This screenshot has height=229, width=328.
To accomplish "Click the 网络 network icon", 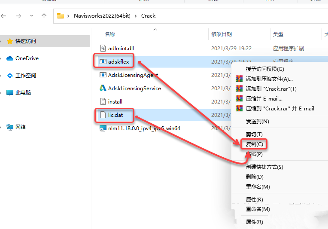I will (9, 127).
